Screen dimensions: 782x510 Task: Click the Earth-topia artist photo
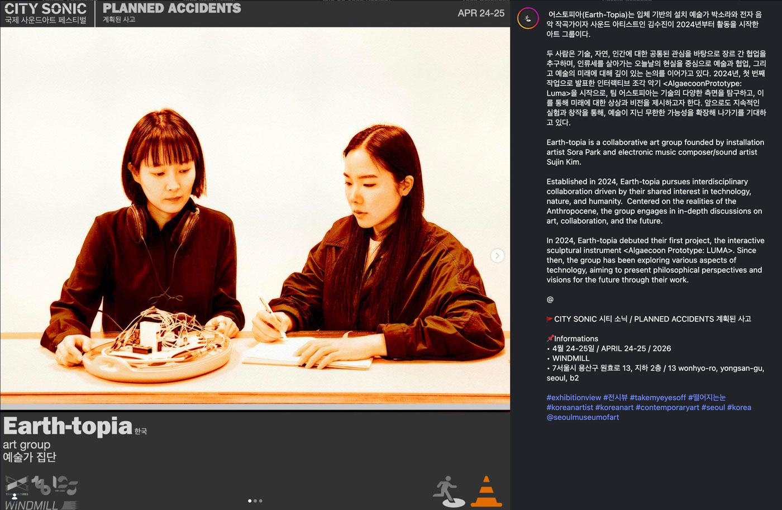tap(255, 218)
